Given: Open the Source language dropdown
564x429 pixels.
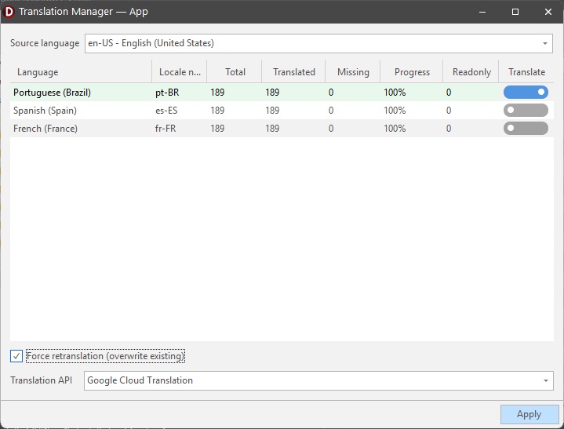Looking at the screenshot, I should tap(318, 44).
